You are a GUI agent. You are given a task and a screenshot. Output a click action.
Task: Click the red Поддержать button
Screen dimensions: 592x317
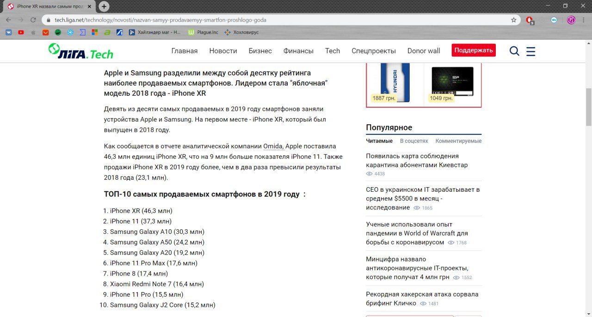474,50
